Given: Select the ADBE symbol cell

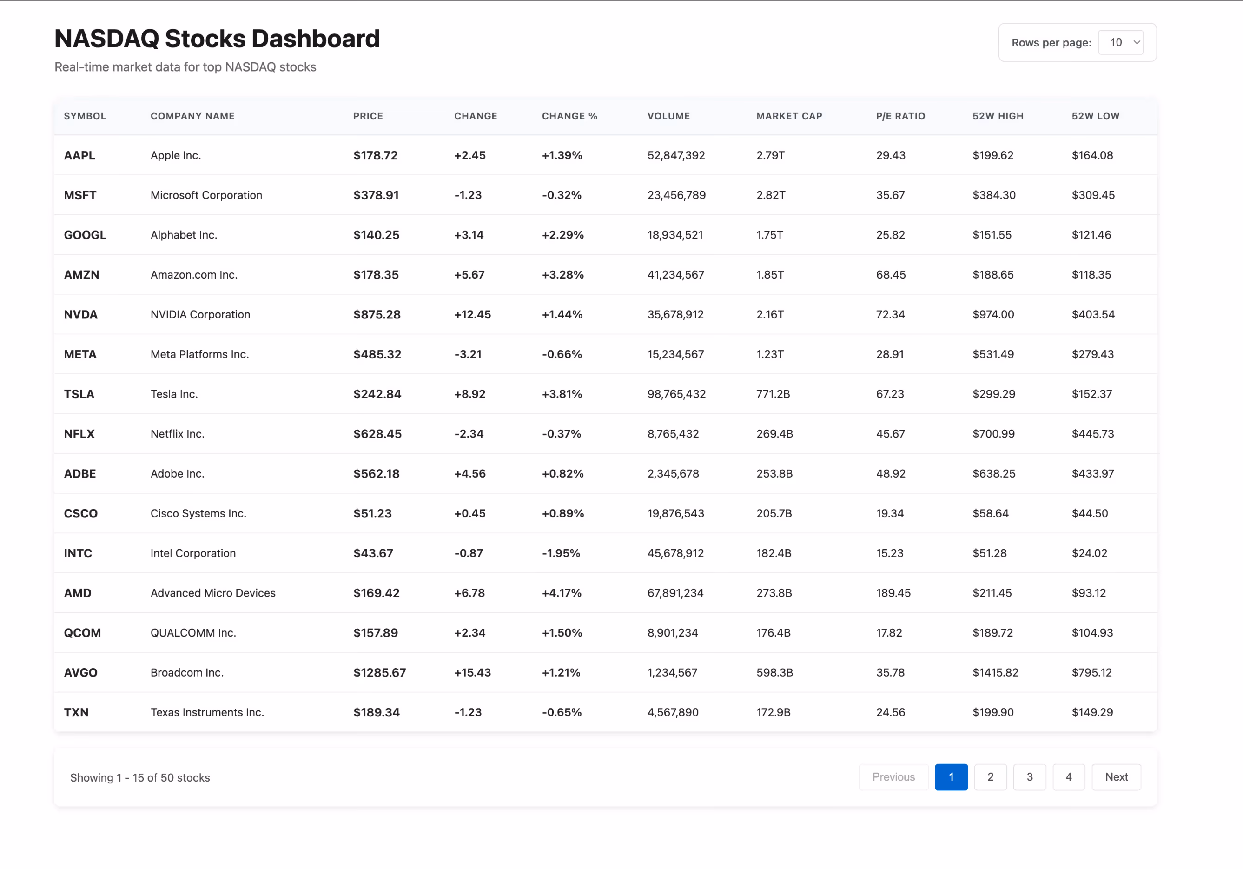Looking at the screenshot, I should tap(80, 474).
